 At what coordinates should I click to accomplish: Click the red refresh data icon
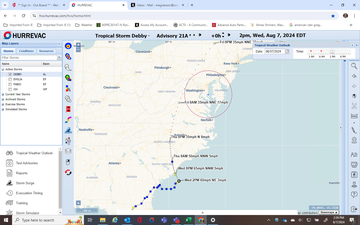(68, 172)
